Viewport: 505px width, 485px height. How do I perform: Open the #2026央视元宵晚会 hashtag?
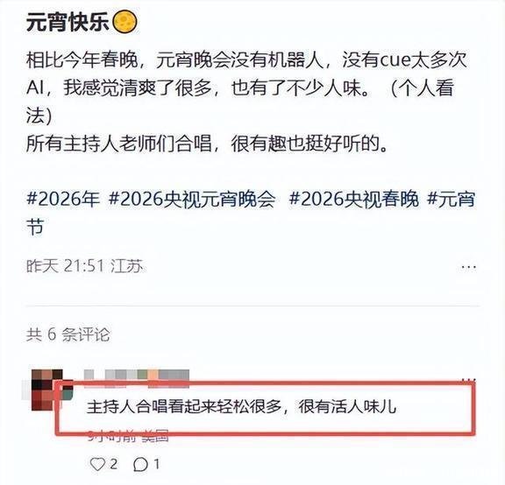click(x=192, y=199)
